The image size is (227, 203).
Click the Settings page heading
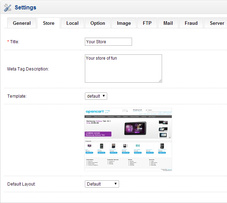[x=25, y=7]
